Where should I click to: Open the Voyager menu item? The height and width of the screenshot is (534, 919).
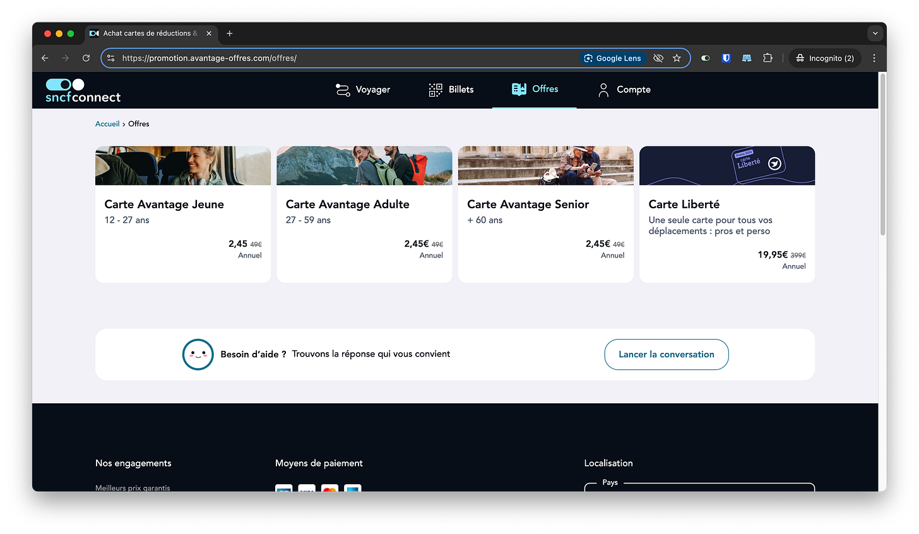[x=363, y=90]
